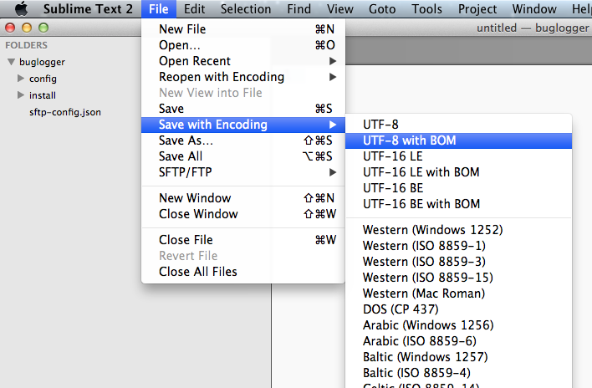Click the yellow minimize window button
Screen dimensions: 592x388
27,28
